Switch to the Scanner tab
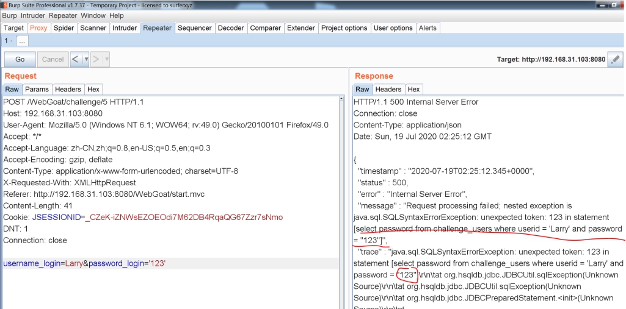Screen dimensions: 626x309 [93, 28]
